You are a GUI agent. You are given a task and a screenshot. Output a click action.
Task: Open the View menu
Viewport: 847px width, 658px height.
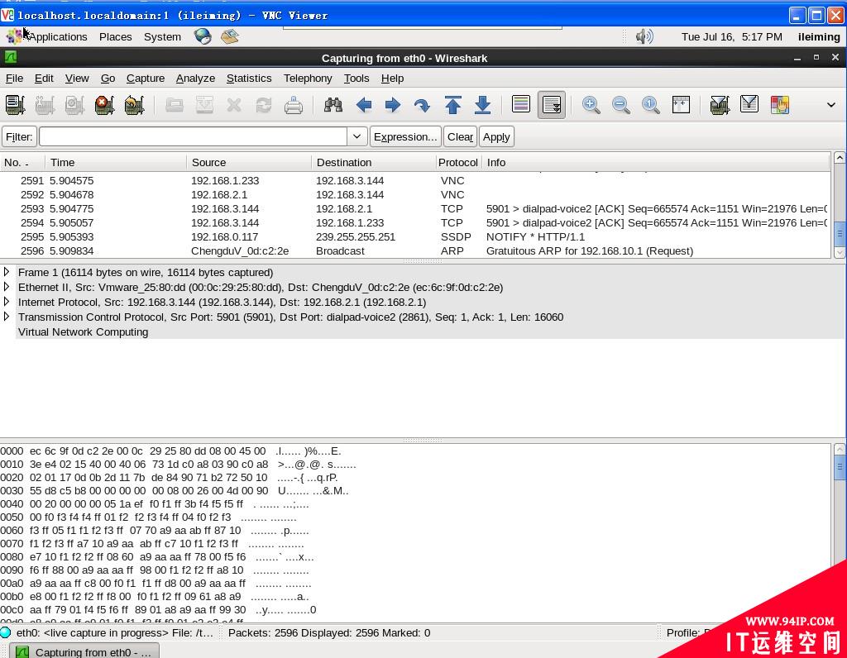click(x=77, y=79)
